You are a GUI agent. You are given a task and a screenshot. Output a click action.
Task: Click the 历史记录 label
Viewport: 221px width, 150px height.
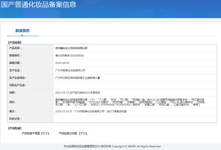coord(15,119)
